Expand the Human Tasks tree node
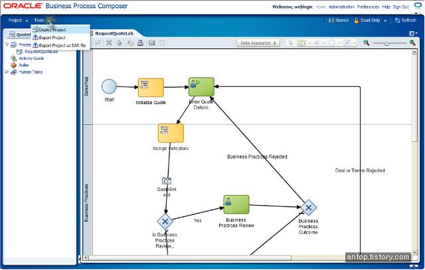The width and height of the screenshot is (425, 270). pos(7,72)
